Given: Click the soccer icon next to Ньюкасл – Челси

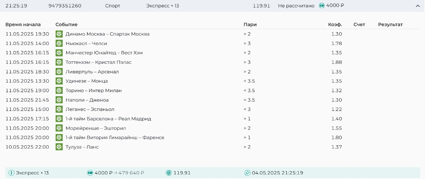Looking at the screenshot, I should 59,44.
